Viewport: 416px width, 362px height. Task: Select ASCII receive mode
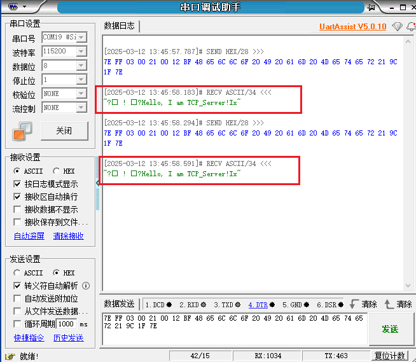17,171
